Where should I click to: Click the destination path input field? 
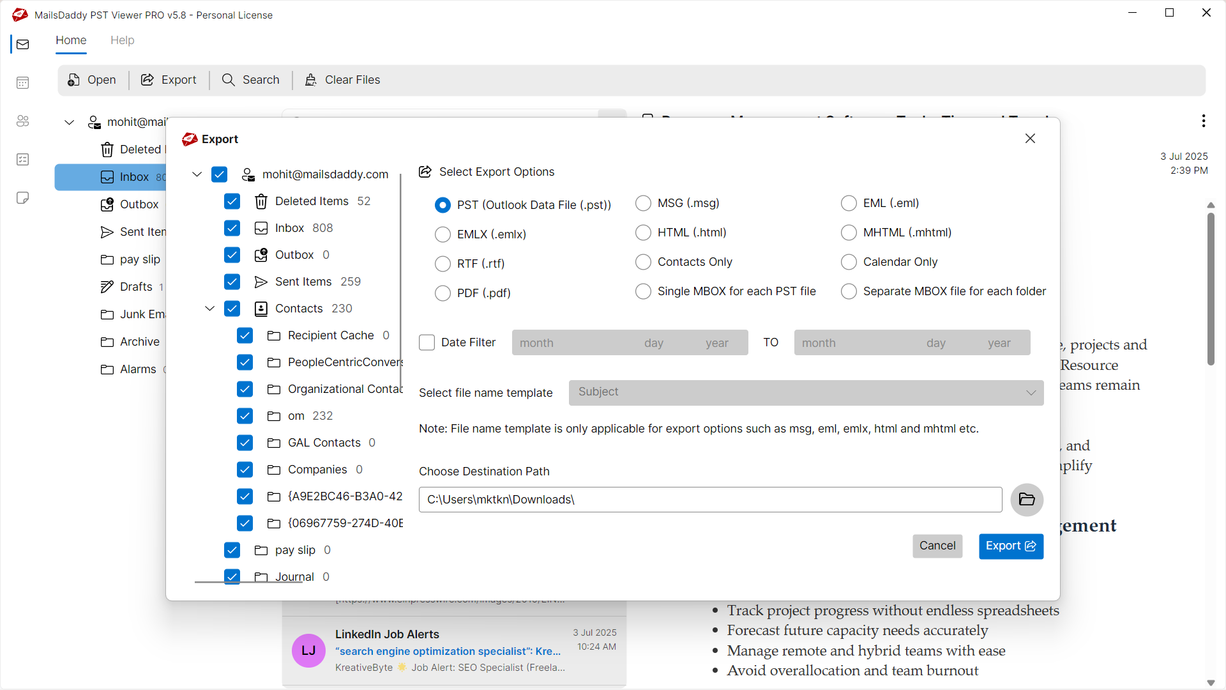click(710, 500)
